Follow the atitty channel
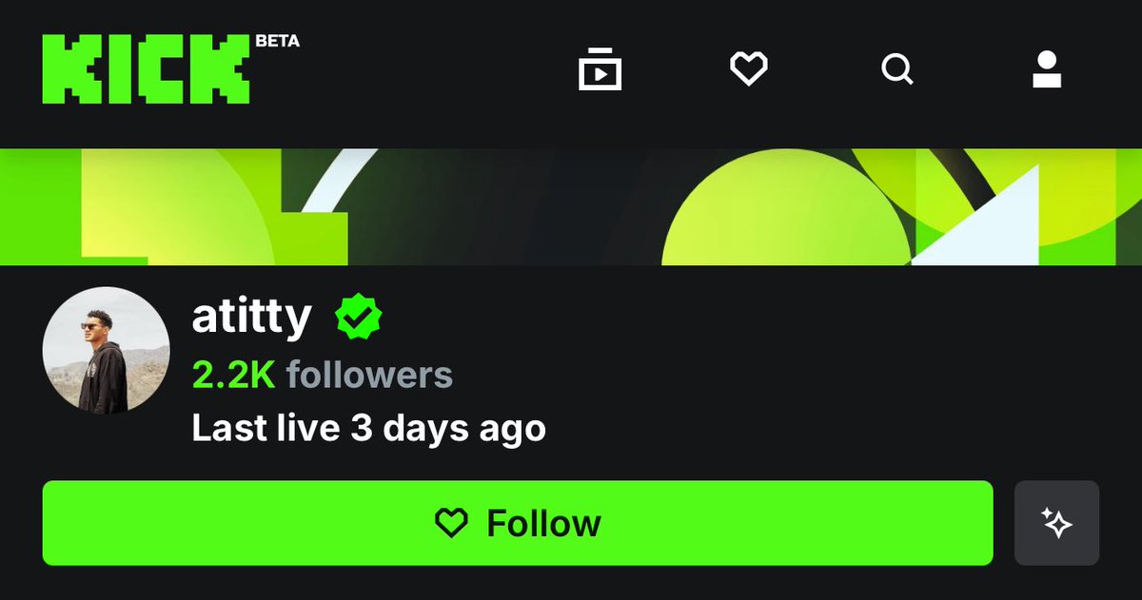The height and width of the screenshot is (600, 1142). pyautogui.click(x=518, y=523)
